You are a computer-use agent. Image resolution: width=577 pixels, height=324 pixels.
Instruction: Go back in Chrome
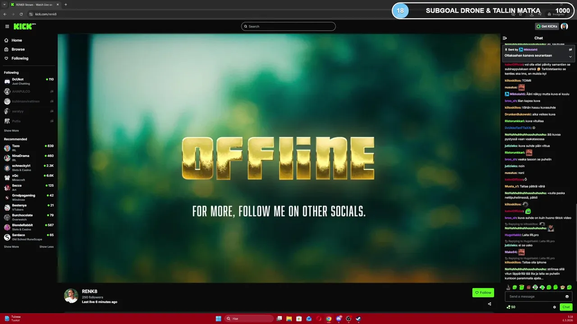[x=5, y=14]
